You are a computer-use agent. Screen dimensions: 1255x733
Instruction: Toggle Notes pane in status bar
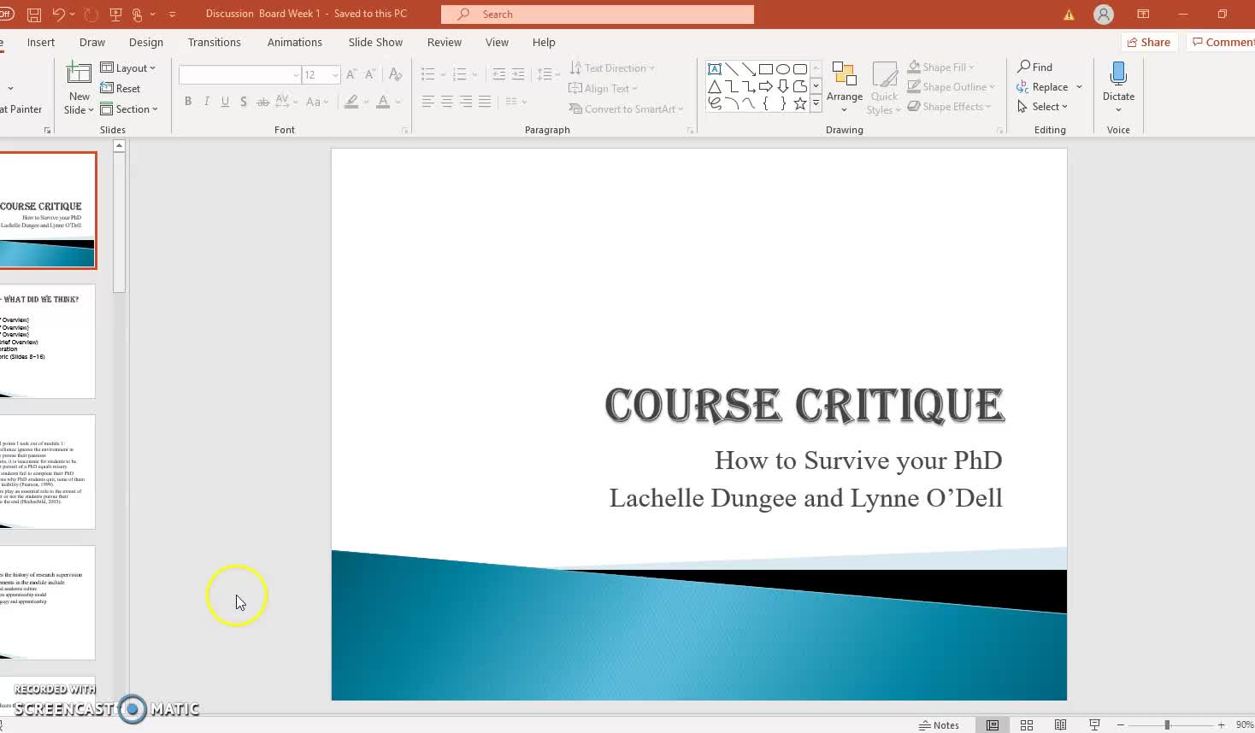pyautogui.click(x=939, y=724)
